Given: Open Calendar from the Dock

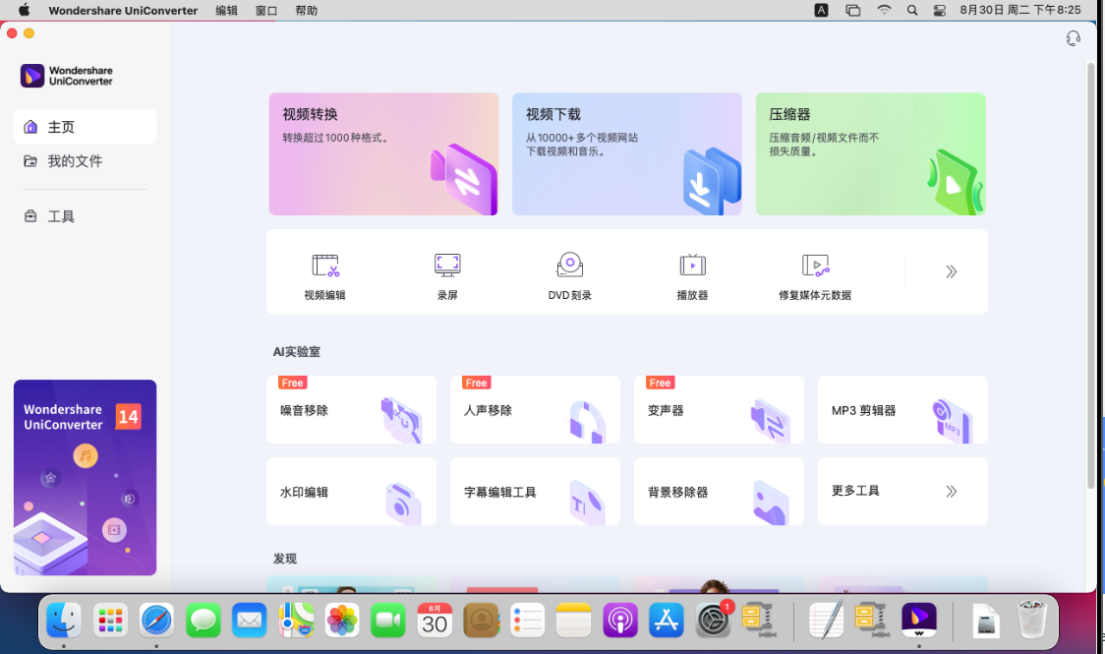Looking at the screenshot, I should pyautogui.click(x=435, y=621).
